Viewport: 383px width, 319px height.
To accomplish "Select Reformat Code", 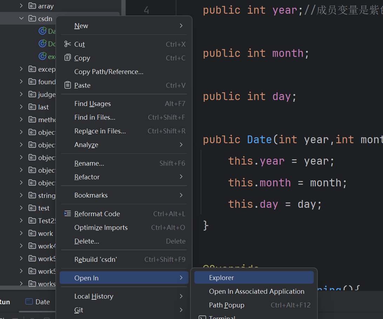I will (124, 214).
